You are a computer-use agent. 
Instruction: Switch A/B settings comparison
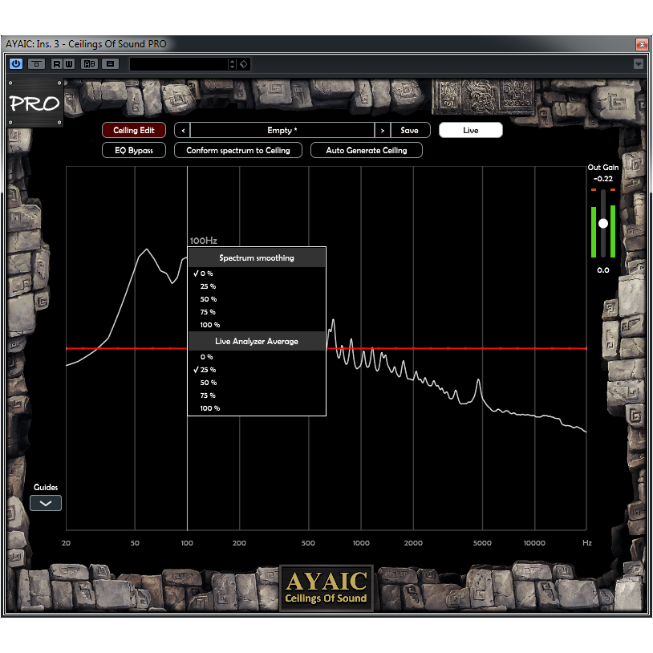(x=89, y=64)
